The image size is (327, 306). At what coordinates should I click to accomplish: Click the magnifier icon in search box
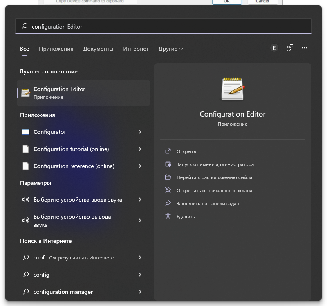25,26
